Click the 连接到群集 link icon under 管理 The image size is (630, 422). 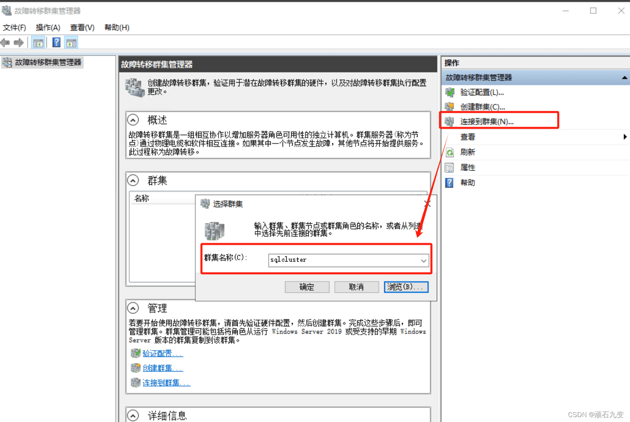coord(135,382)
